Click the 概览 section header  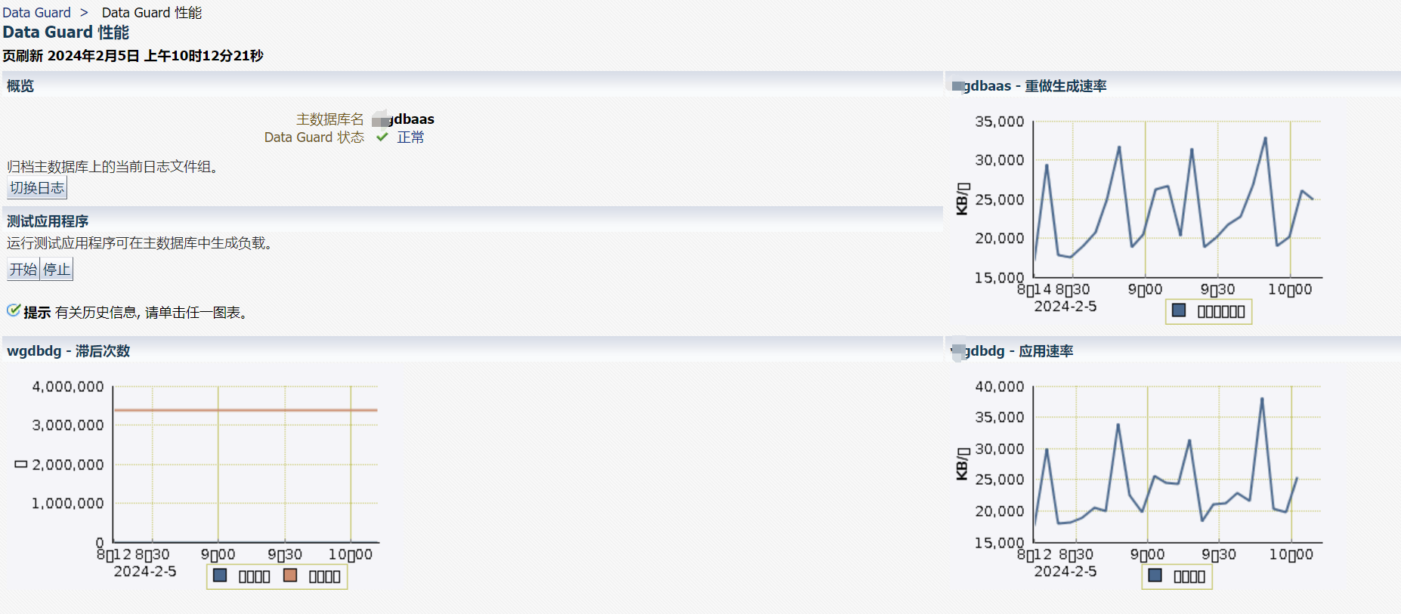[20, 86]
